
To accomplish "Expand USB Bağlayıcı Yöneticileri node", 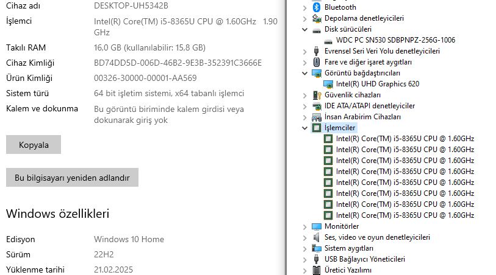I will pos(304,260).
